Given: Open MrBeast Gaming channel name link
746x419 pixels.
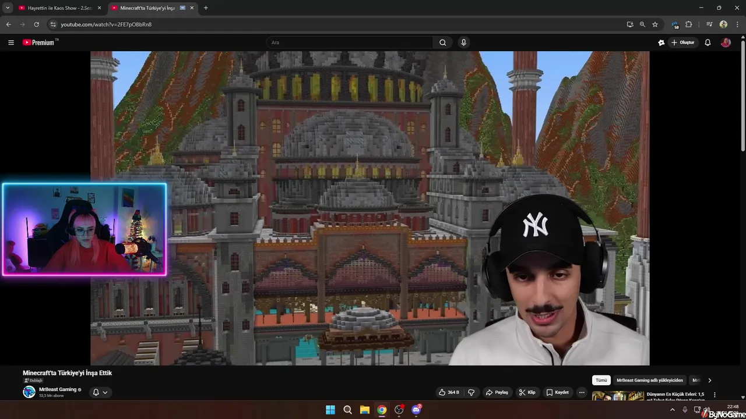Looking at the screenshot, I should (58, 389).
